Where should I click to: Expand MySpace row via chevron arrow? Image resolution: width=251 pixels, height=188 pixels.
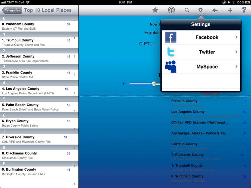[236, 66]
